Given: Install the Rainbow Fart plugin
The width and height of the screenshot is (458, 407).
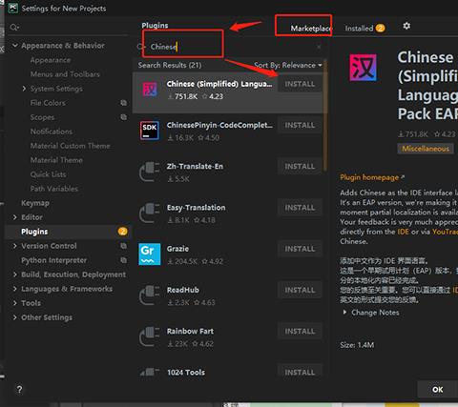Looking at the screenshot, I should [x=300, y=331].
